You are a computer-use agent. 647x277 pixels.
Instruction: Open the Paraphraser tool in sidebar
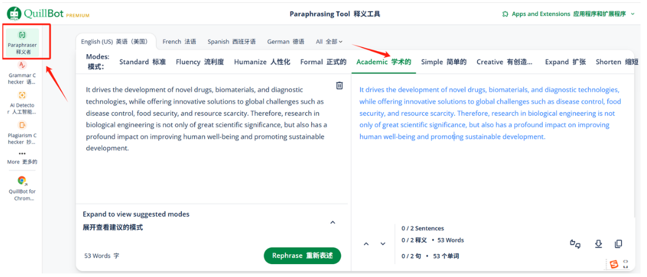tap(22, 42)
